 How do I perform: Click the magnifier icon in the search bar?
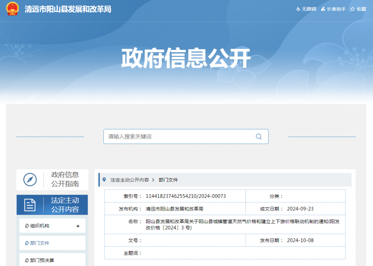point(258,137)
